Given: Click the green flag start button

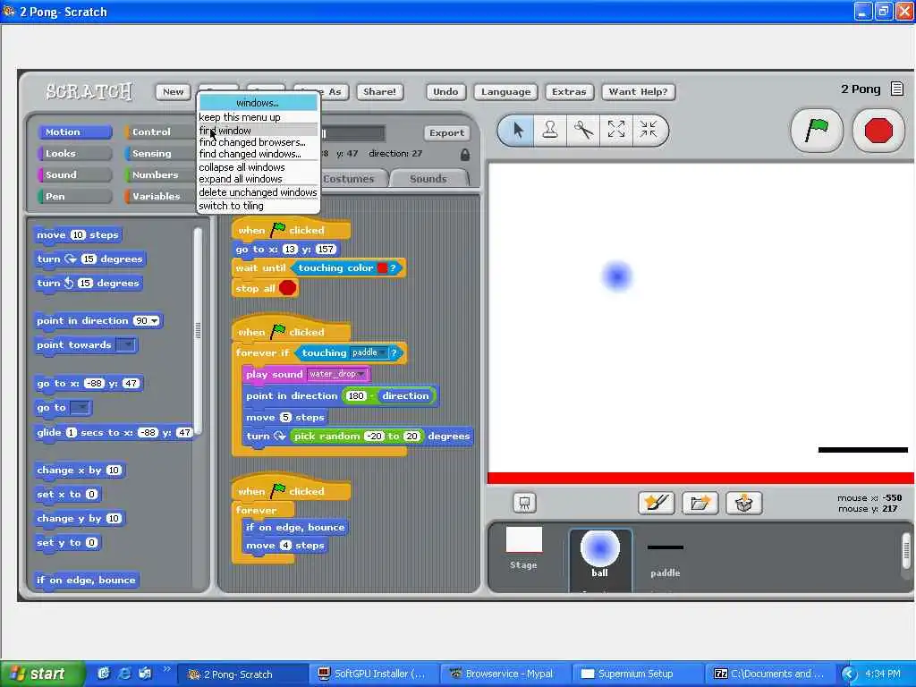Looking at the screenshot, I should pyautogui.click(x=816, y=131).
